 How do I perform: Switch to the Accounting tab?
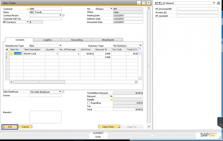(77, 40)
